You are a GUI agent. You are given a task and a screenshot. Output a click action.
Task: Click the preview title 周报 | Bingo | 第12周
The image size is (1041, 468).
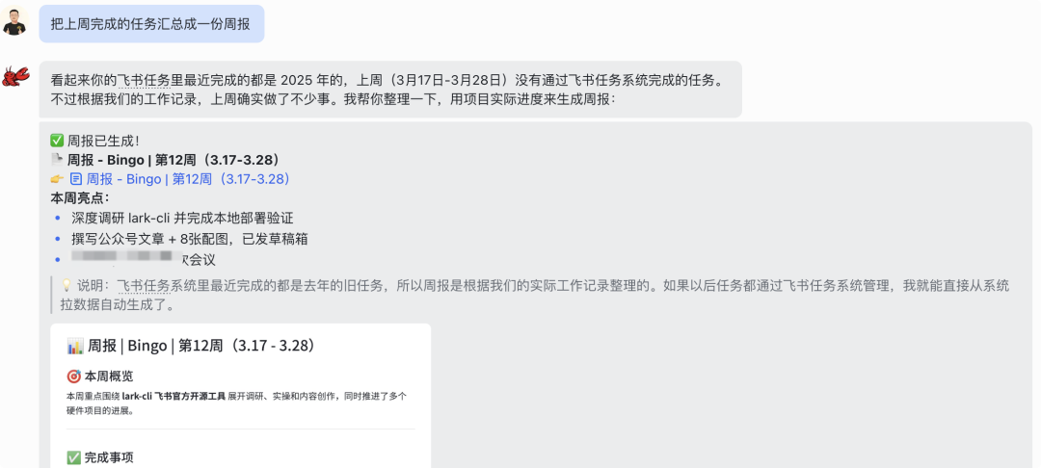201,346
